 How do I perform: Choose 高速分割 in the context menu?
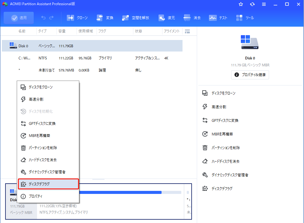point(48,99)
